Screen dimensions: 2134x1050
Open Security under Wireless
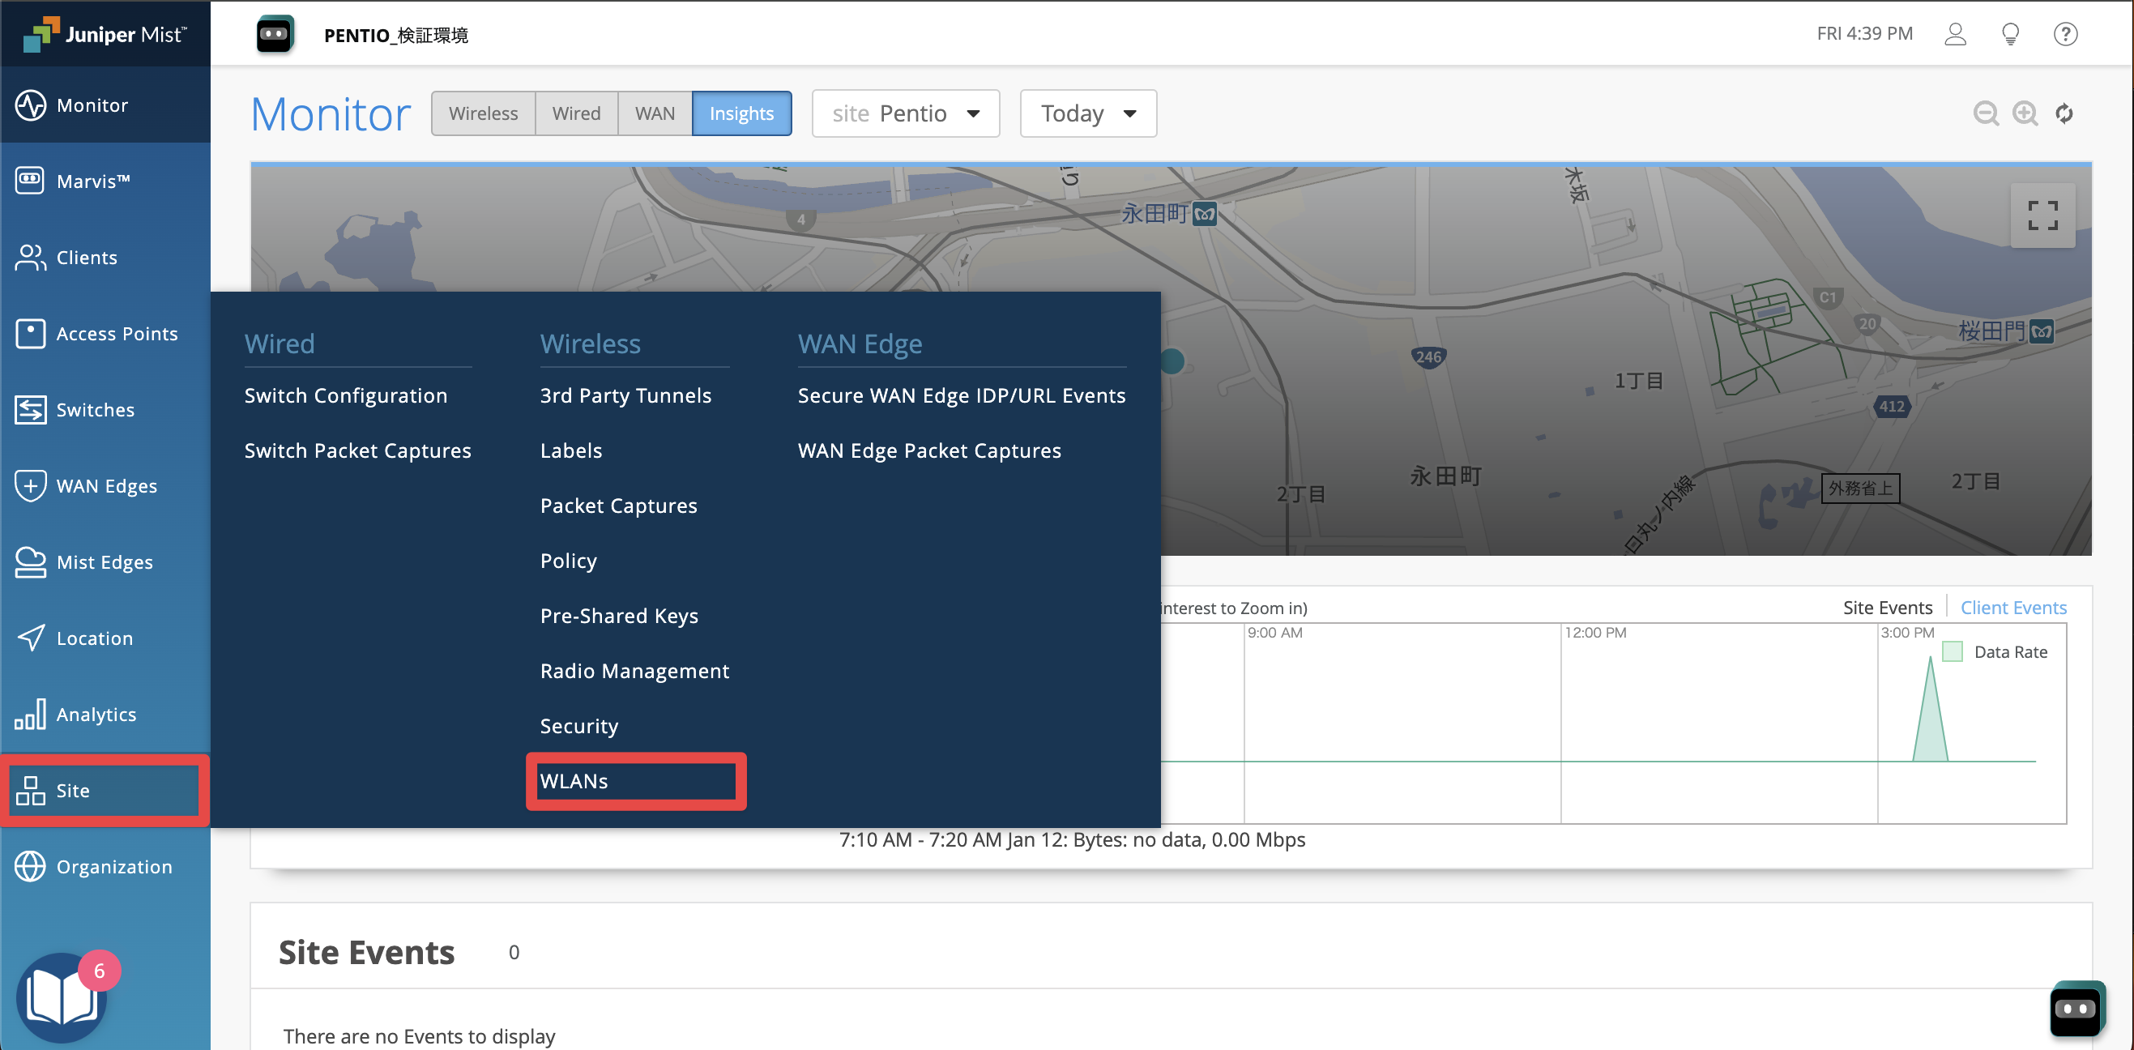click(x=579, y=727)
